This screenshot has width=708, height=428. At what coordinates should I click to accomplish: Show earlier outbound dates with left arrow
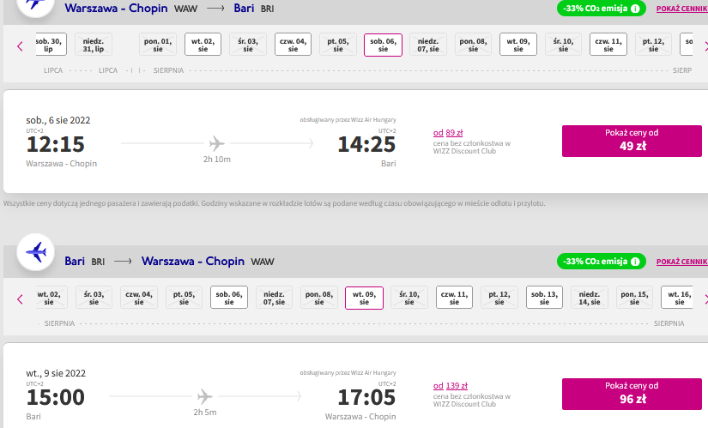(x=20, y=45)
